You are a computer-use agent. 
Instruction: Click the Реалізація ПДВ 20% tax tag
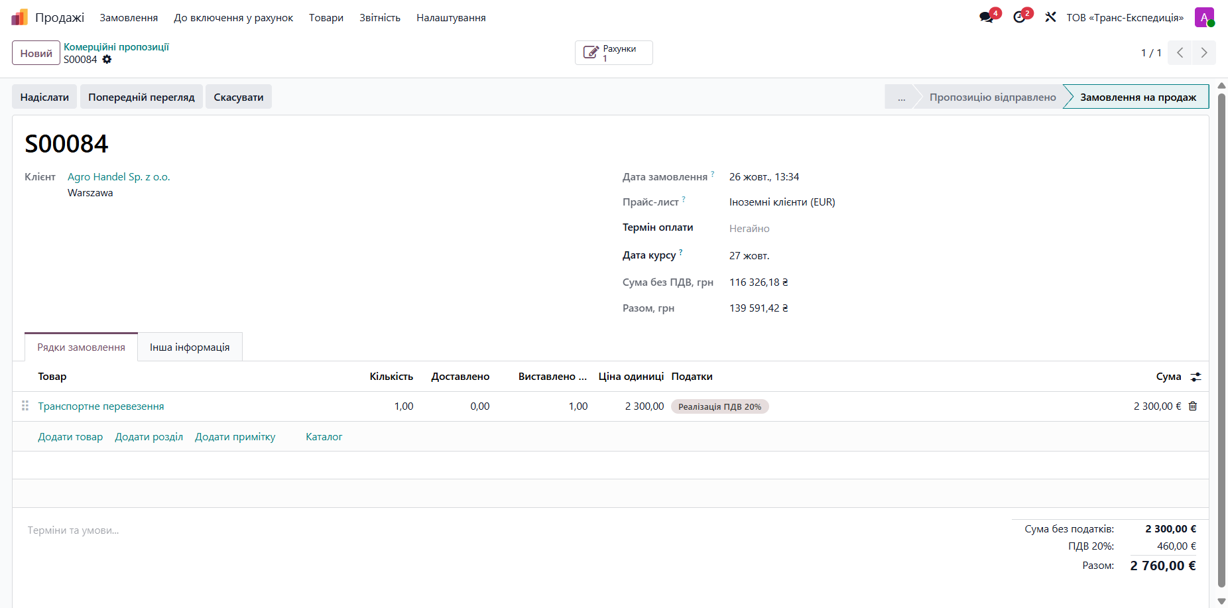click(719, 406)
